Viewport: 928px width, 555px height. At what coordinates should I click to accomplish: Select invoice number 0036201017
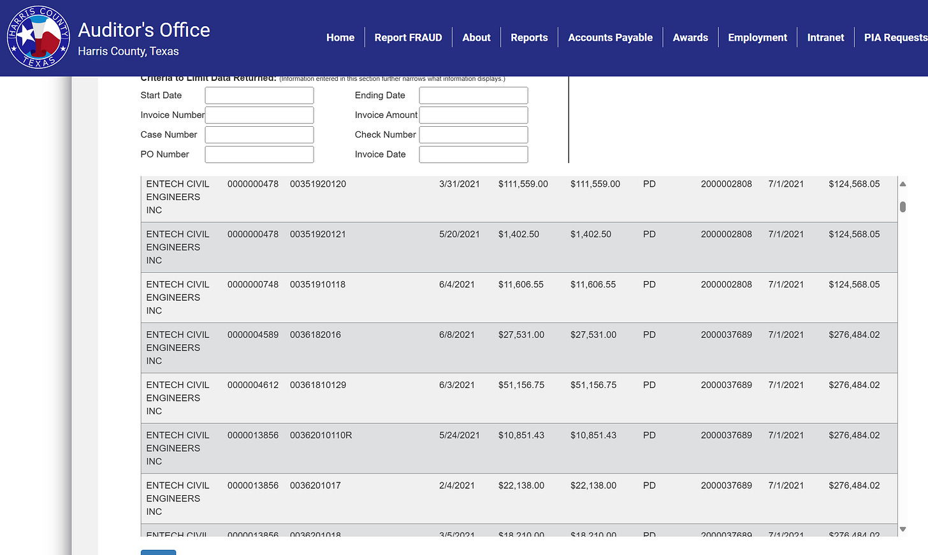point(315,486)
